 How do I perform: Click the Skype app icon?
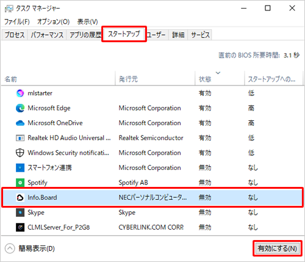20,213
